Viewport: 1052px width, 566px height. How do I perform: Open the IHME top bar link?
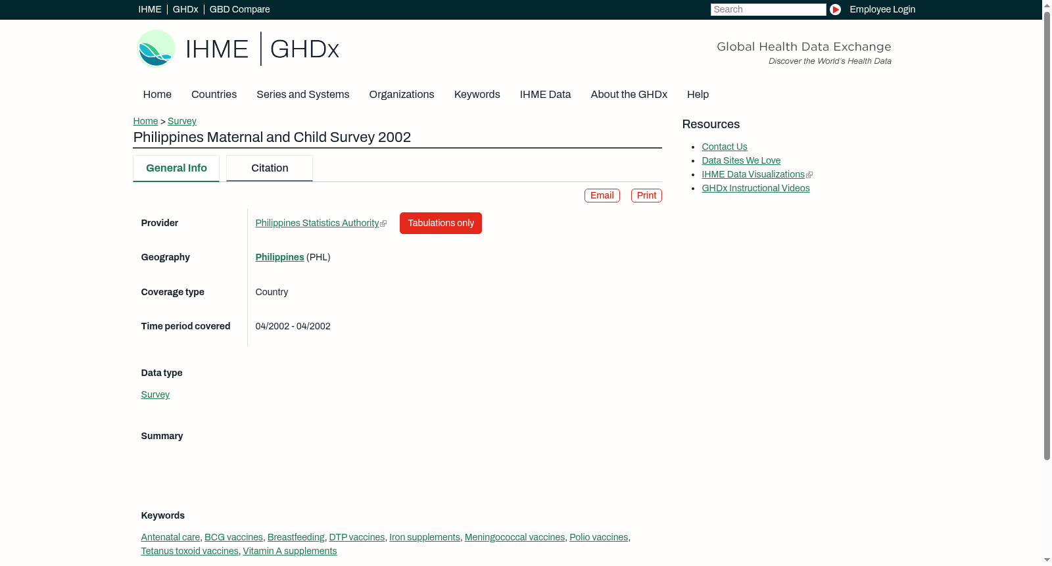(x=150, y=9)
